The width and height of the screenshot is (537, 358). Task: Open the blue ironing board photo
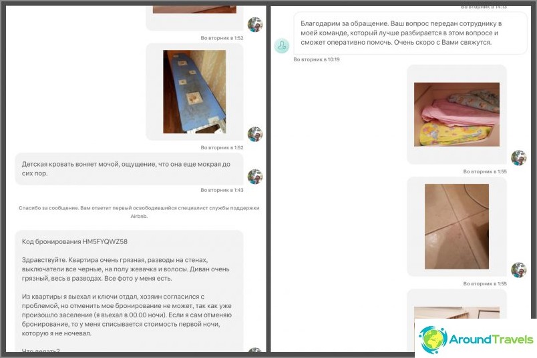coord(194,91)
